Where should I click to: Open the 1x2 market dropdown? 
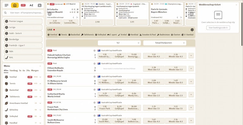pos(119,43)
